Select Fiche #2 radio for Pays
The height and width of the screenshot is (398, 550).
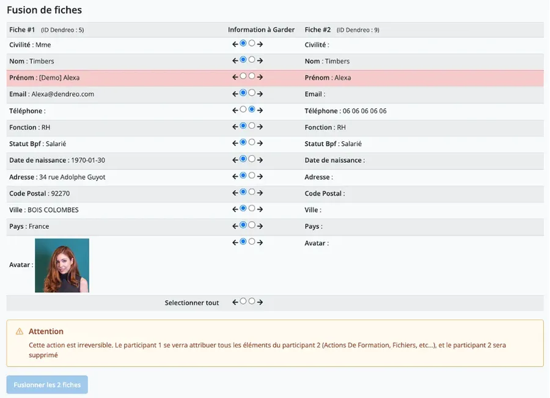252,225
